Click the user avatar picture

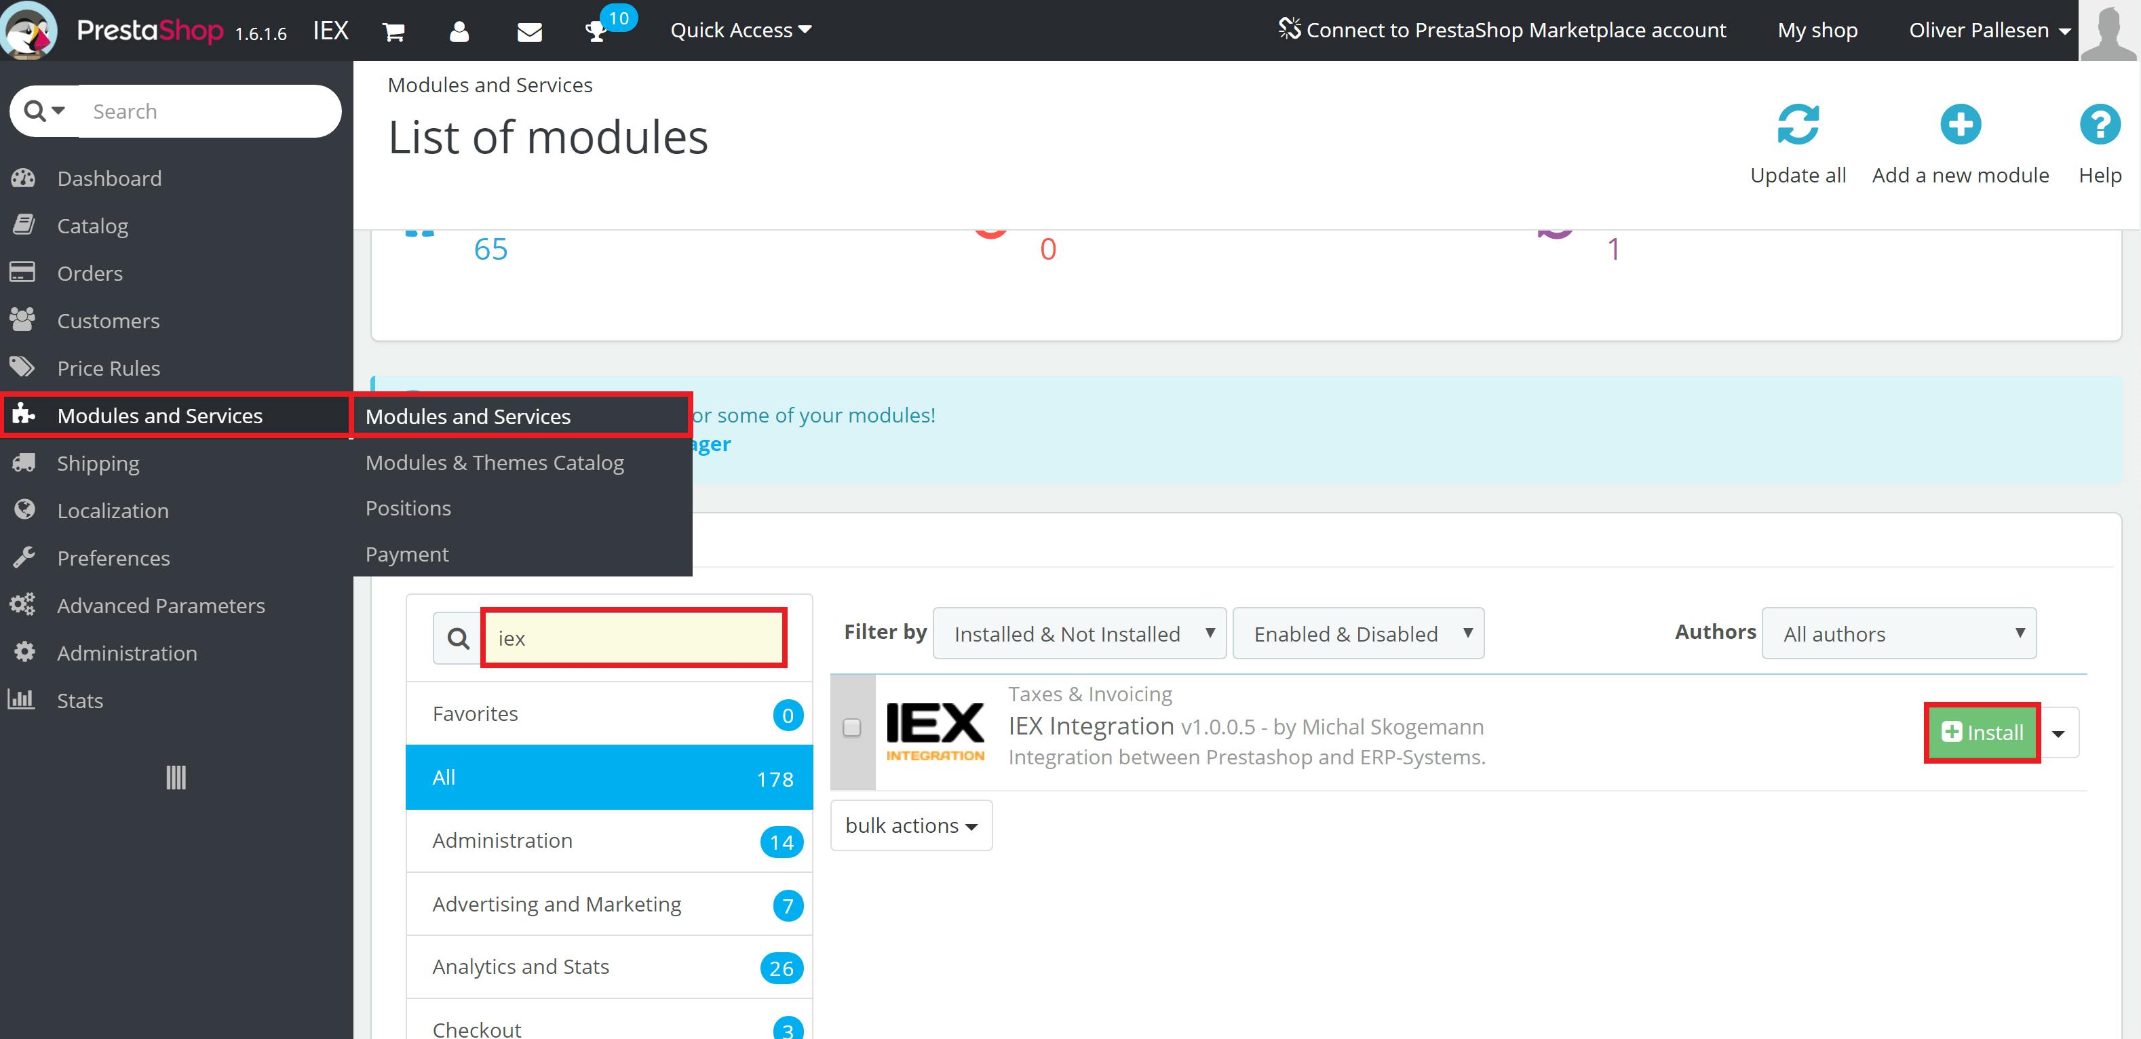tap(2108, 31)
